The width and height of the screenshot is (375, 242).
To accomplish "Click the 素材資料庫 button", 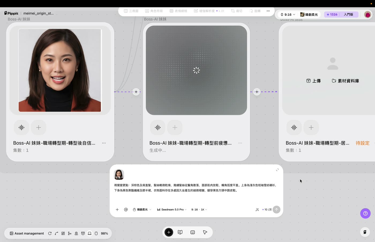I will 346,81.
